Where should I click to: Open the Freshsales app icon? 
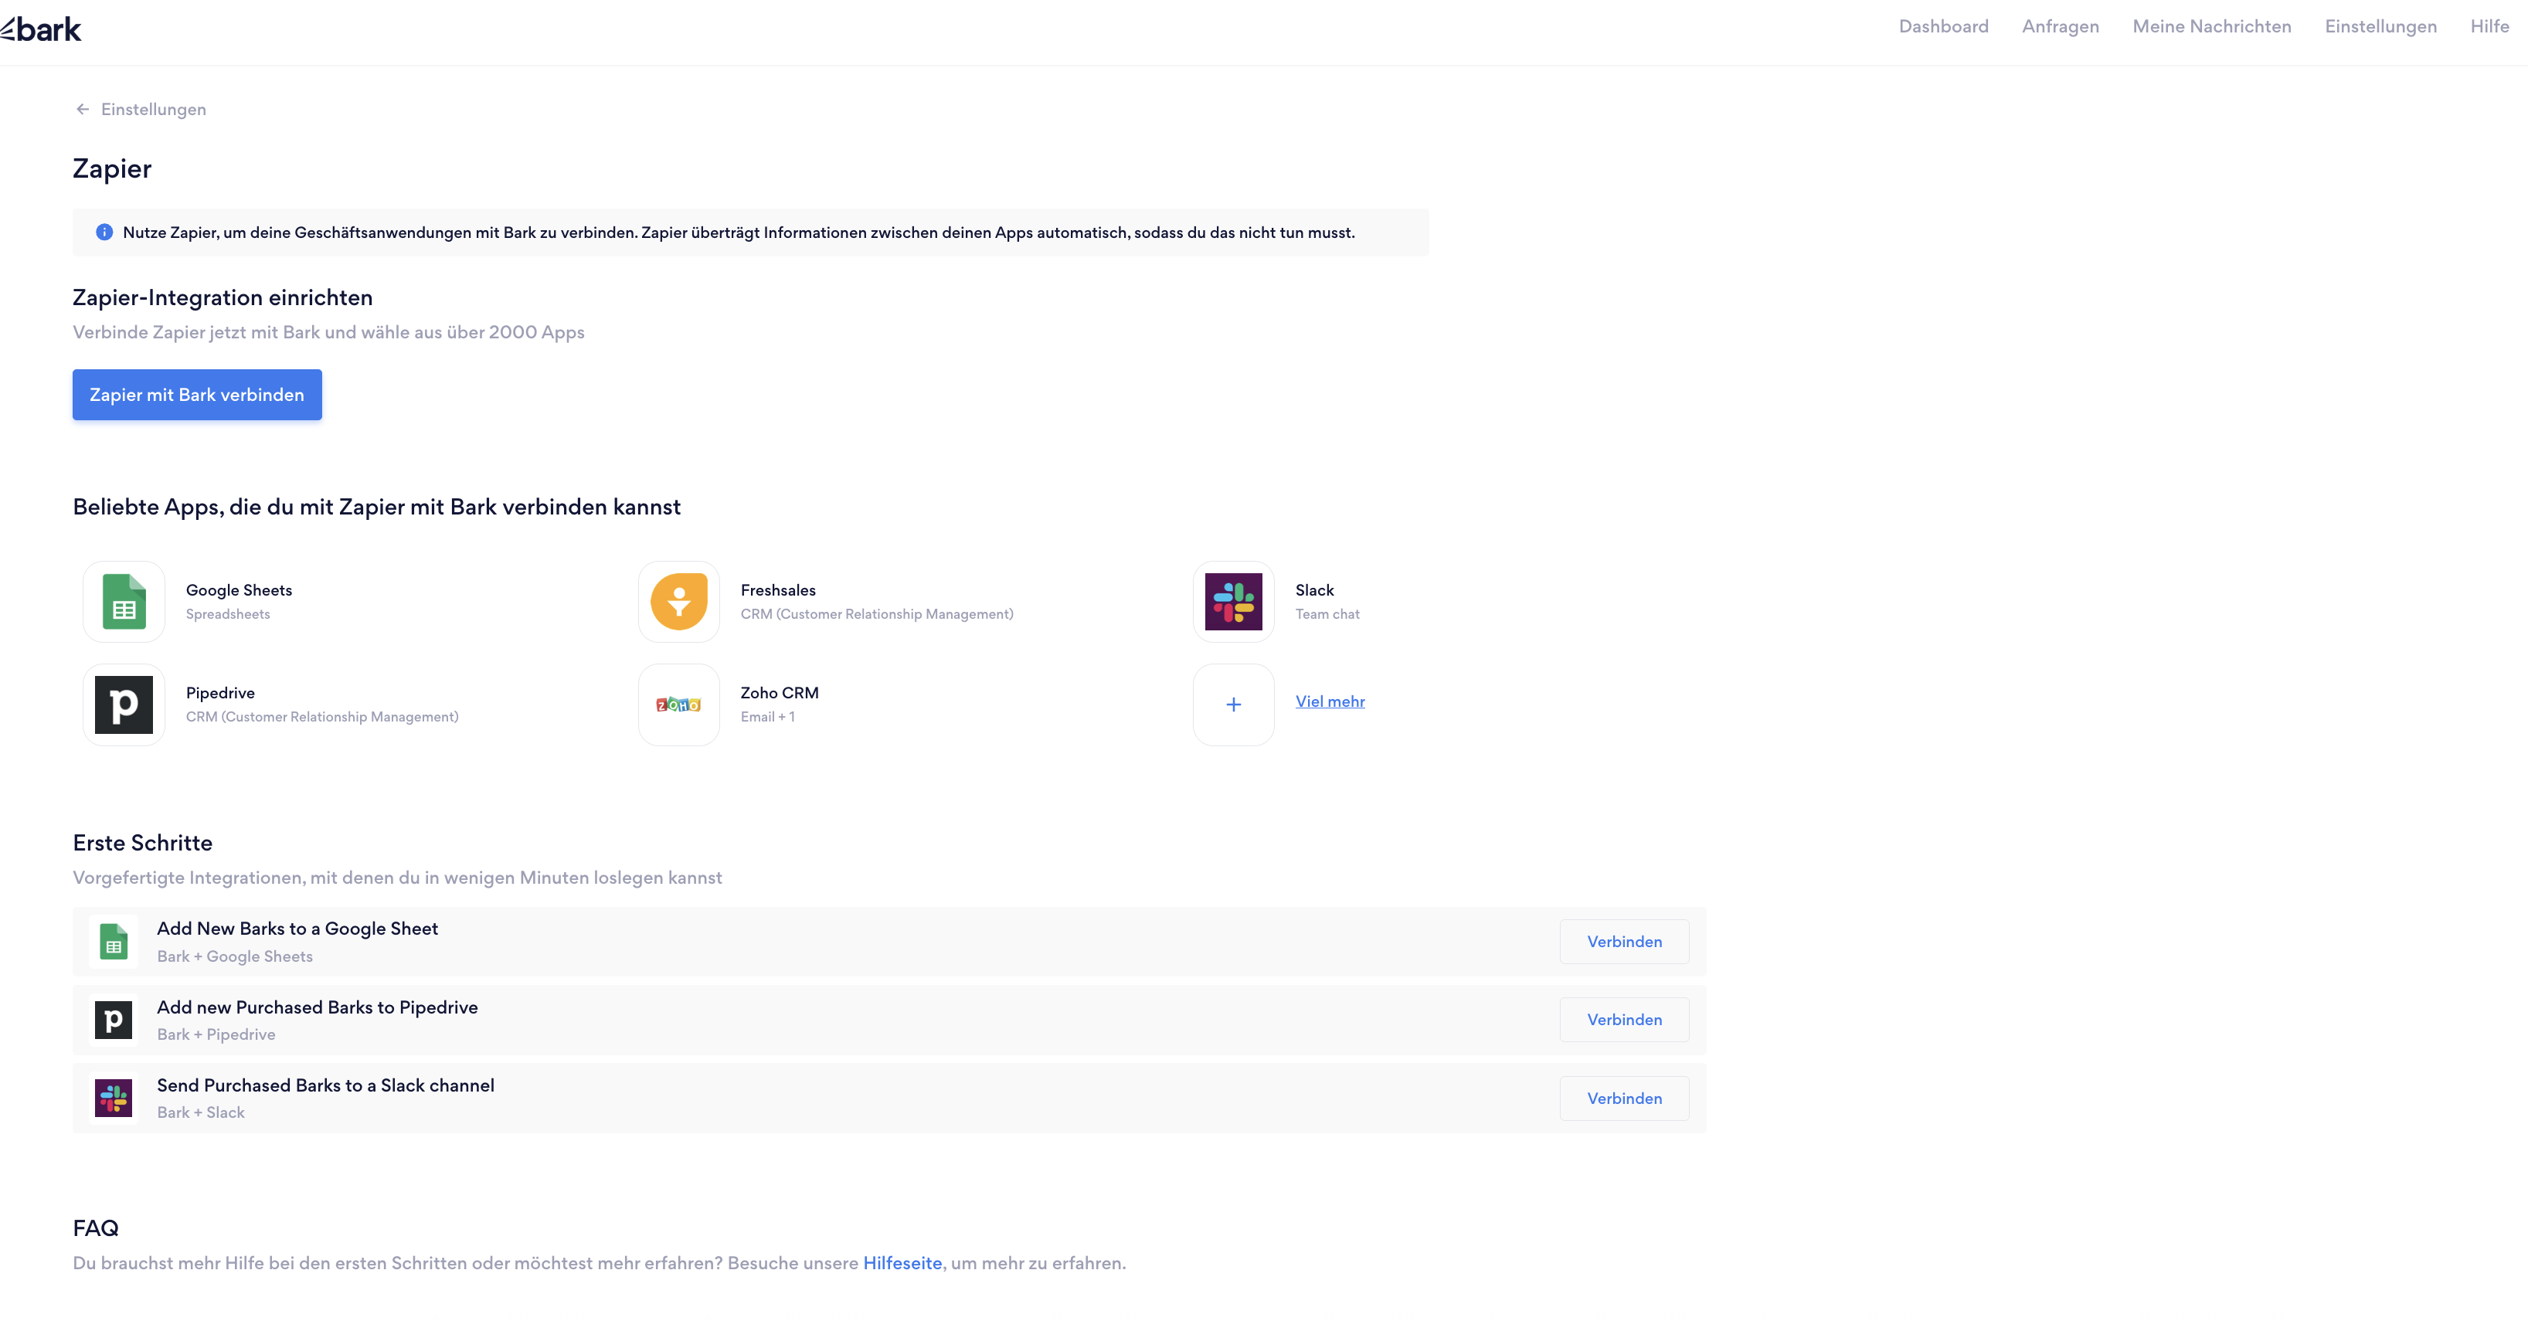pos(679,602)
